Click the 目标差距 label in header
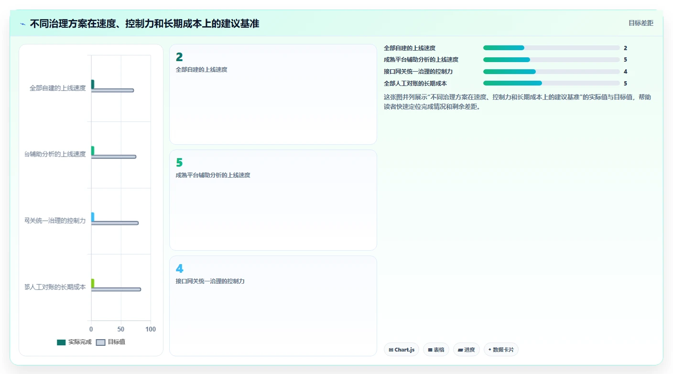673x374 pixels. [x=640, y=23]
